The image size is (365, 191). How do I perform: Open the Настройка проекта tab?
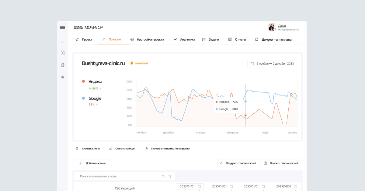pos(147,39)
